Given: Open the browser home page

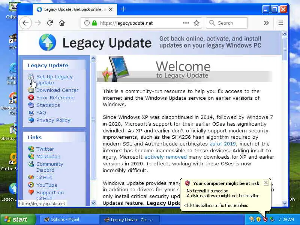Looking at the screenshot, I should tap(62, 23).
